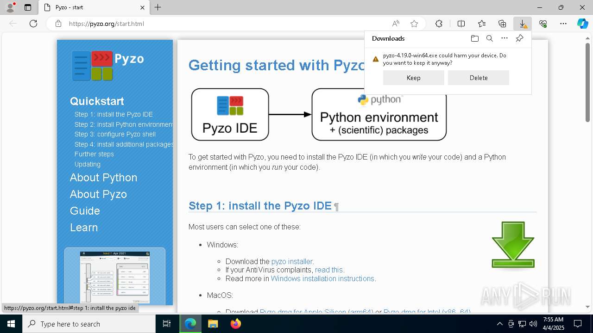Toggle the Downloads toolbar icon

523,24
